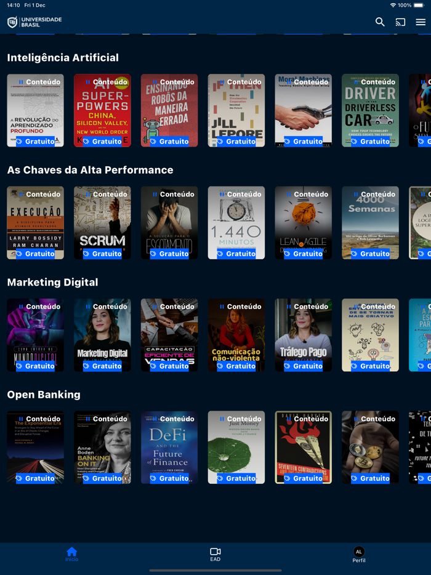431x575 pixels.
Task: Open the hamburger menu
Action: pyautogui.click(x=421, y=22)
